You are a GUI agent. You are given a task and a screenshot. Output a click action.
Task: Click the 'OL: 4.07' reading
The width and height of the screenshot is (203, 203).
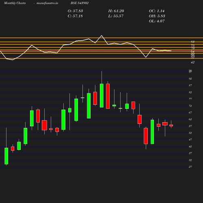click(157, 21)
